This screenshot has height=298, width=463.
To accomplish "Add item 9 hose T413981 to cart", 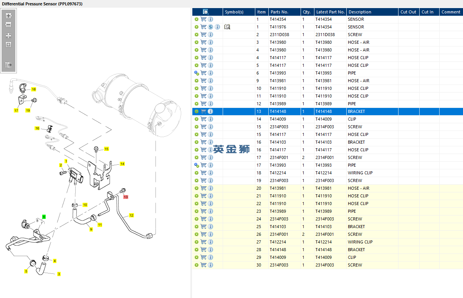I will pyautogui.click(x=203, y=81).
